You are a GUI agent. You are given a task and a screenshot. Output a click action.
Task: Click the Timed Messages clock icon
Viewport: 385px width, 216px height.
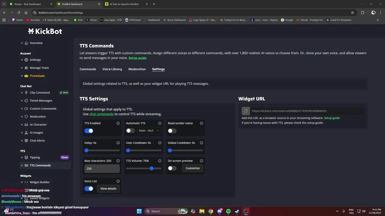click(26, 100)
